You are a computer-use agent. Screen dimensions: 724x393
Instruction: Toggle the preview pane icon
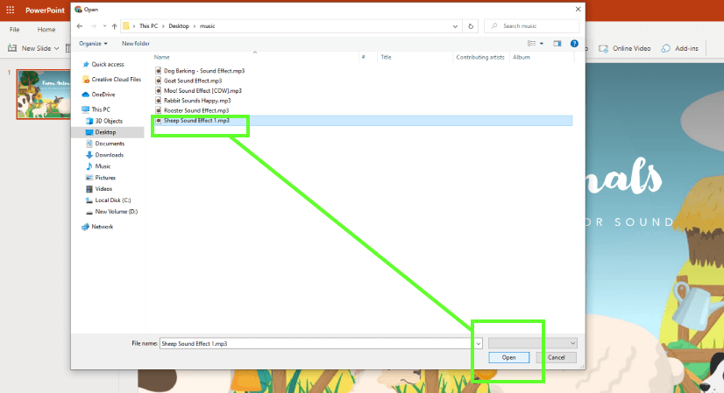coord(557,43)
